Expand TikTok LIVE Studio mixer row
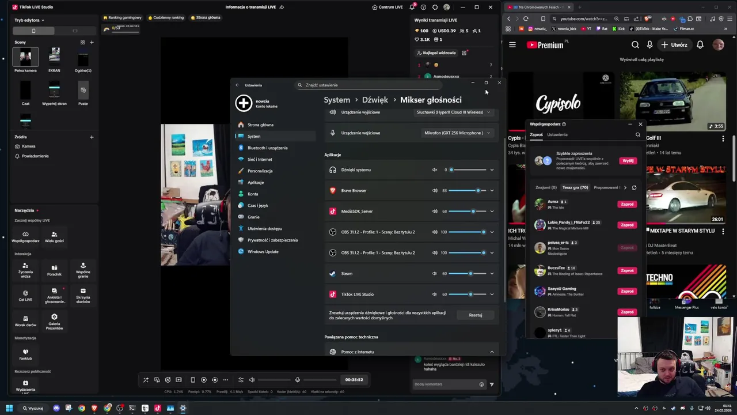737x415 pixels. click(x=492, y=295)
